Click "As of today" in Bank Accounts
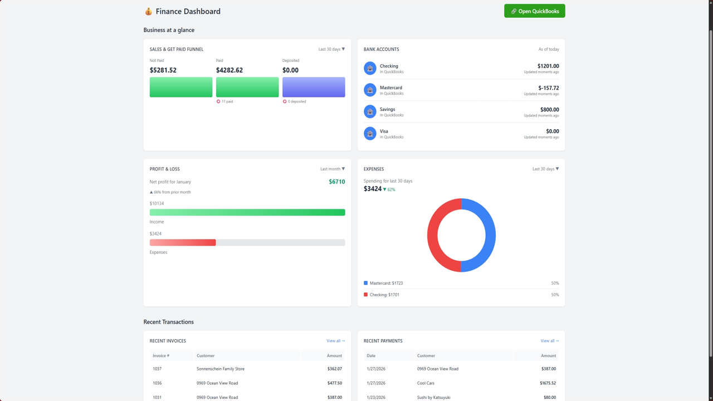The width and height of the screenshot is (713, 401). click(x=549, y=49)
